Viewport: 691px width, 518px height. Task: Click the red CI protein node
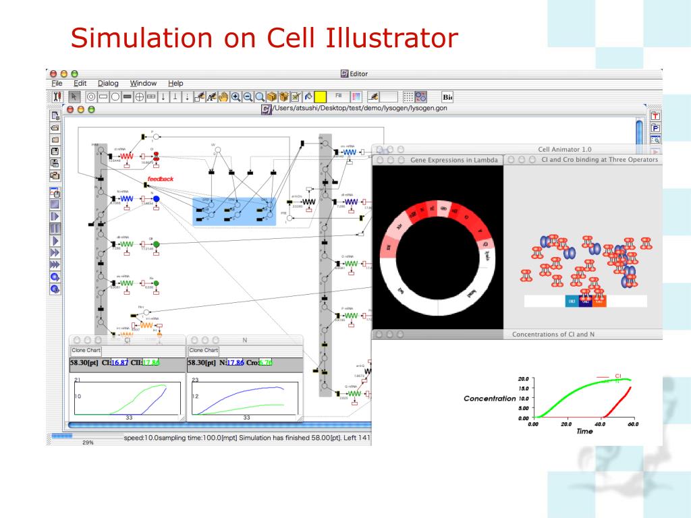tap(156, 156)
